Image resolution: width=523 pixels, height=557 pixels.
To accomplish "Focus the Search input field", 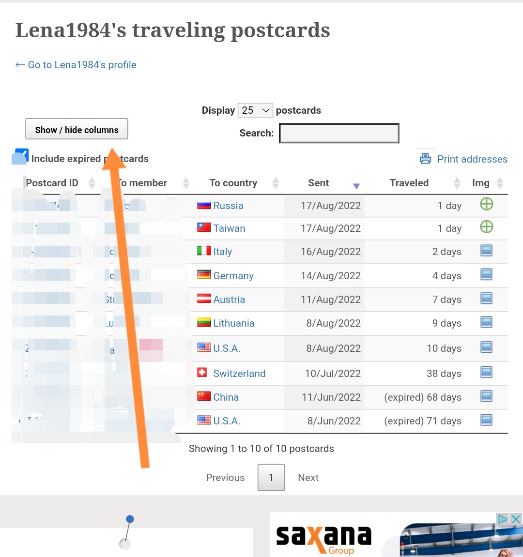I will tap(339, 133).
